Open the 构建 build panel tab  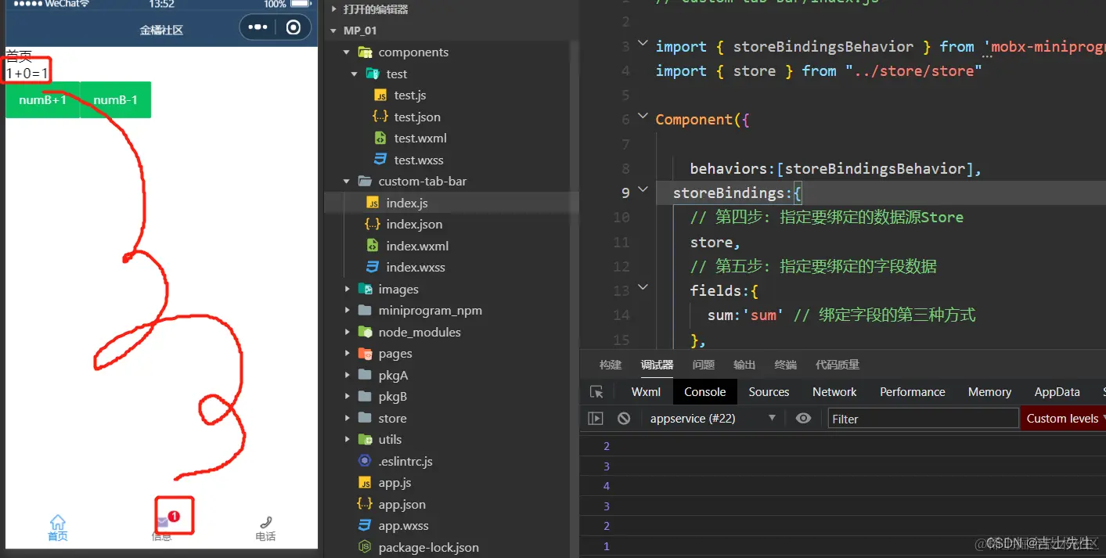(611, 365)
